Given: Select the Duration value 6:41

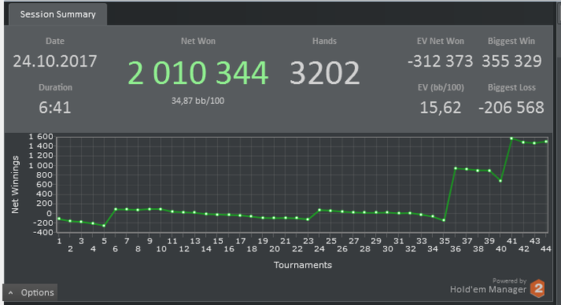Looking at the screenshot, I should [x=55, y=107].
